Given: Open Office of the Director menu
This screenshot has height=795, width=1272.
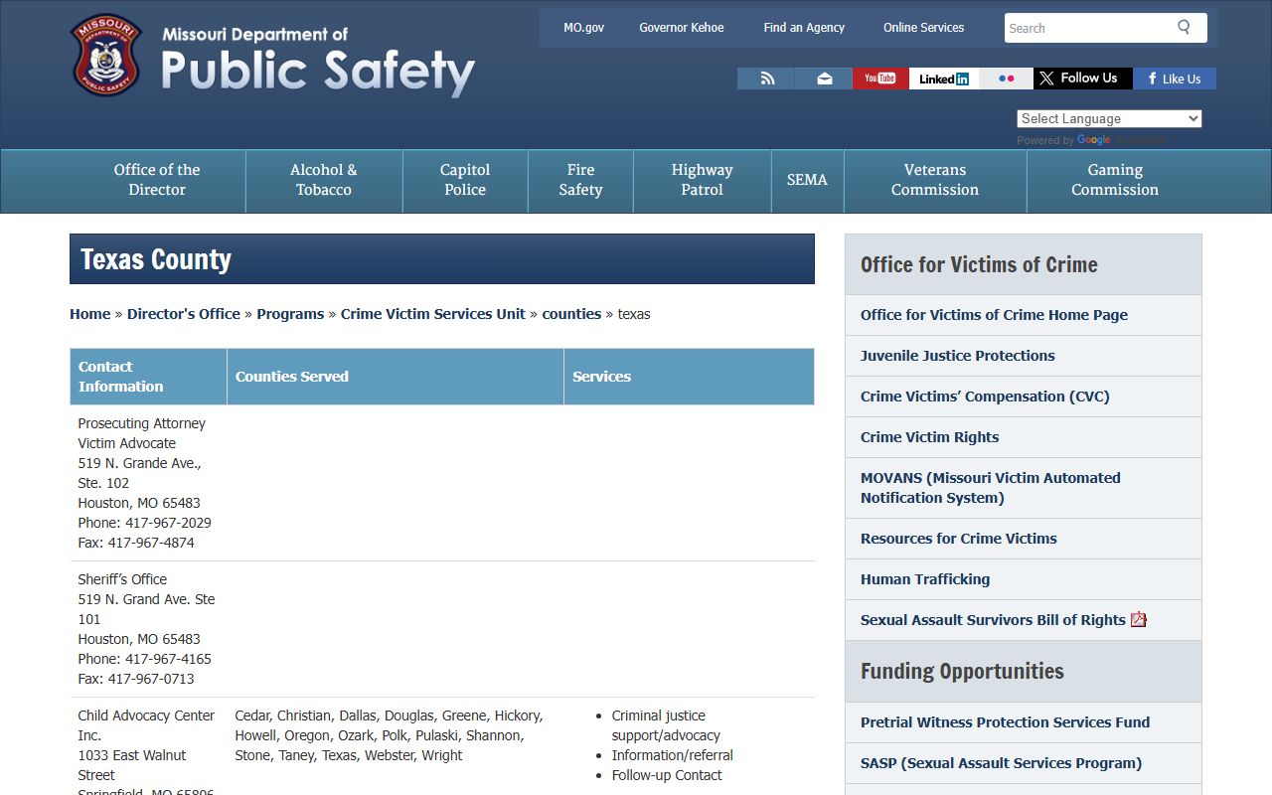Looking at the screenshot, I should tap(157, 180).
